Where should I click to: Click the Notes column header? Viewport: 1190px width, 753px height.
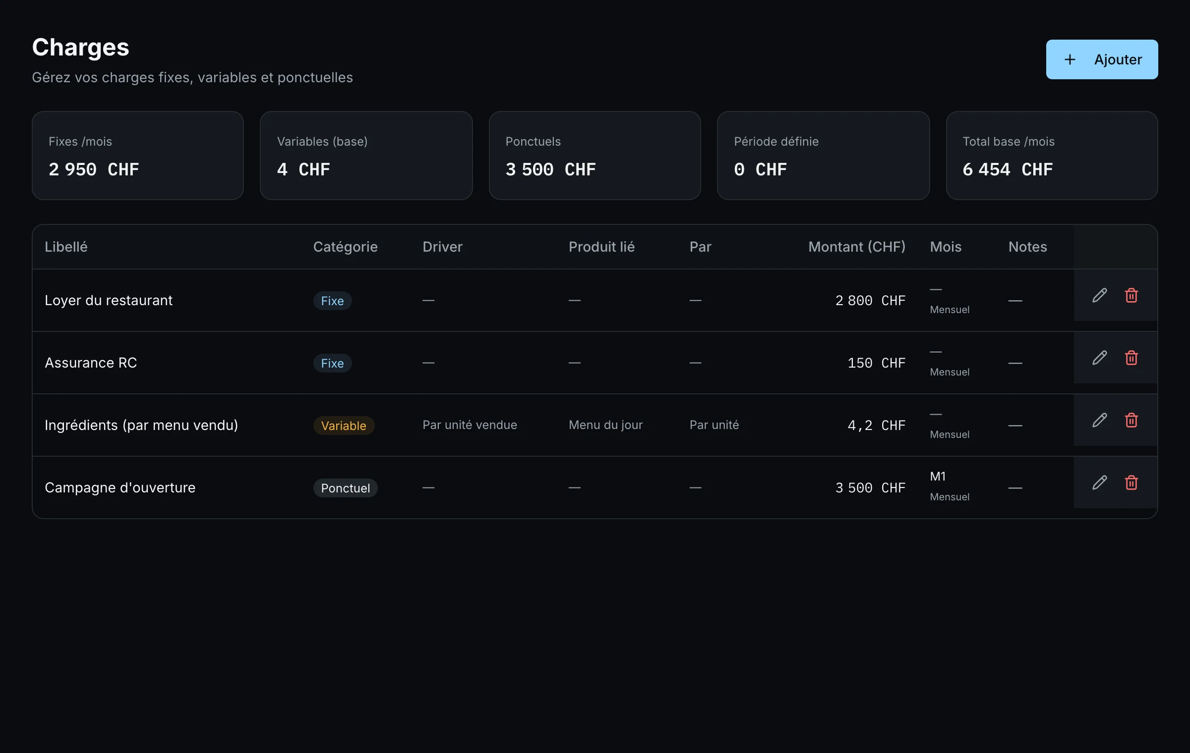1027,247
